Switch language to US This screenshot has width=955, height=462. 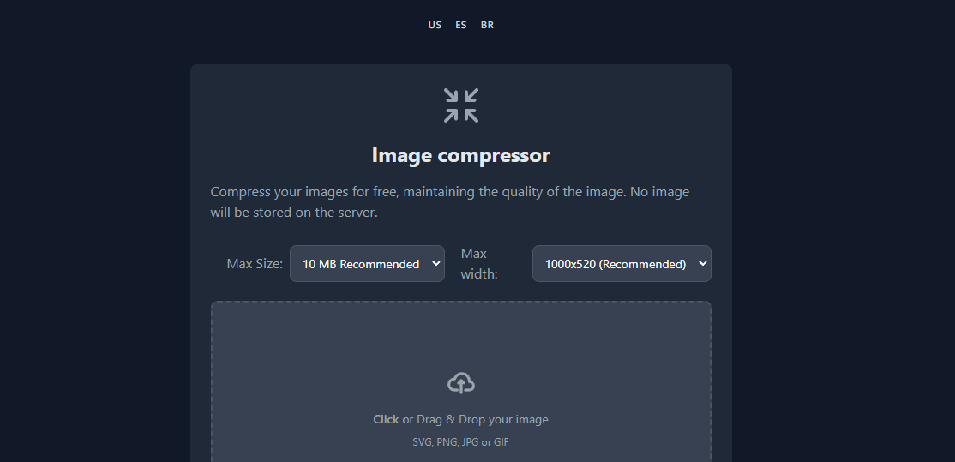pyautogui.click(x=435, y=25)
